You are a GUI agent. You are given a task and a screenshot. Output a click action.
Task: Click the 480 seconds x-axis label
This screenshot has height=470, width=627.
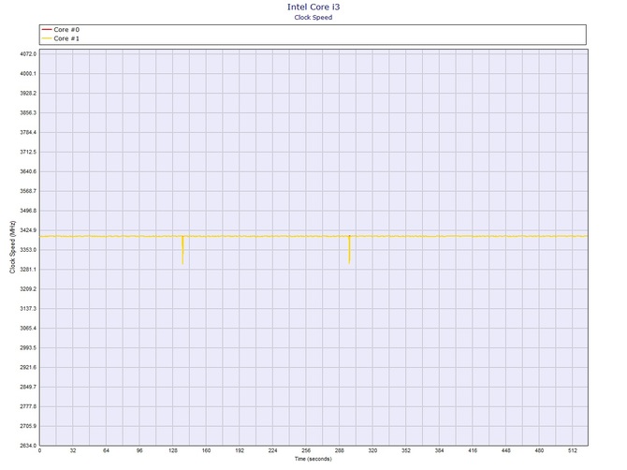[539, 450]
